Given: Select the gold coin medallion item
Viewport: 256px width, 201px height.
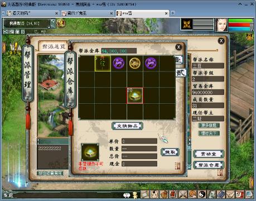Looking at the screenshot, I should click(135, 63).
